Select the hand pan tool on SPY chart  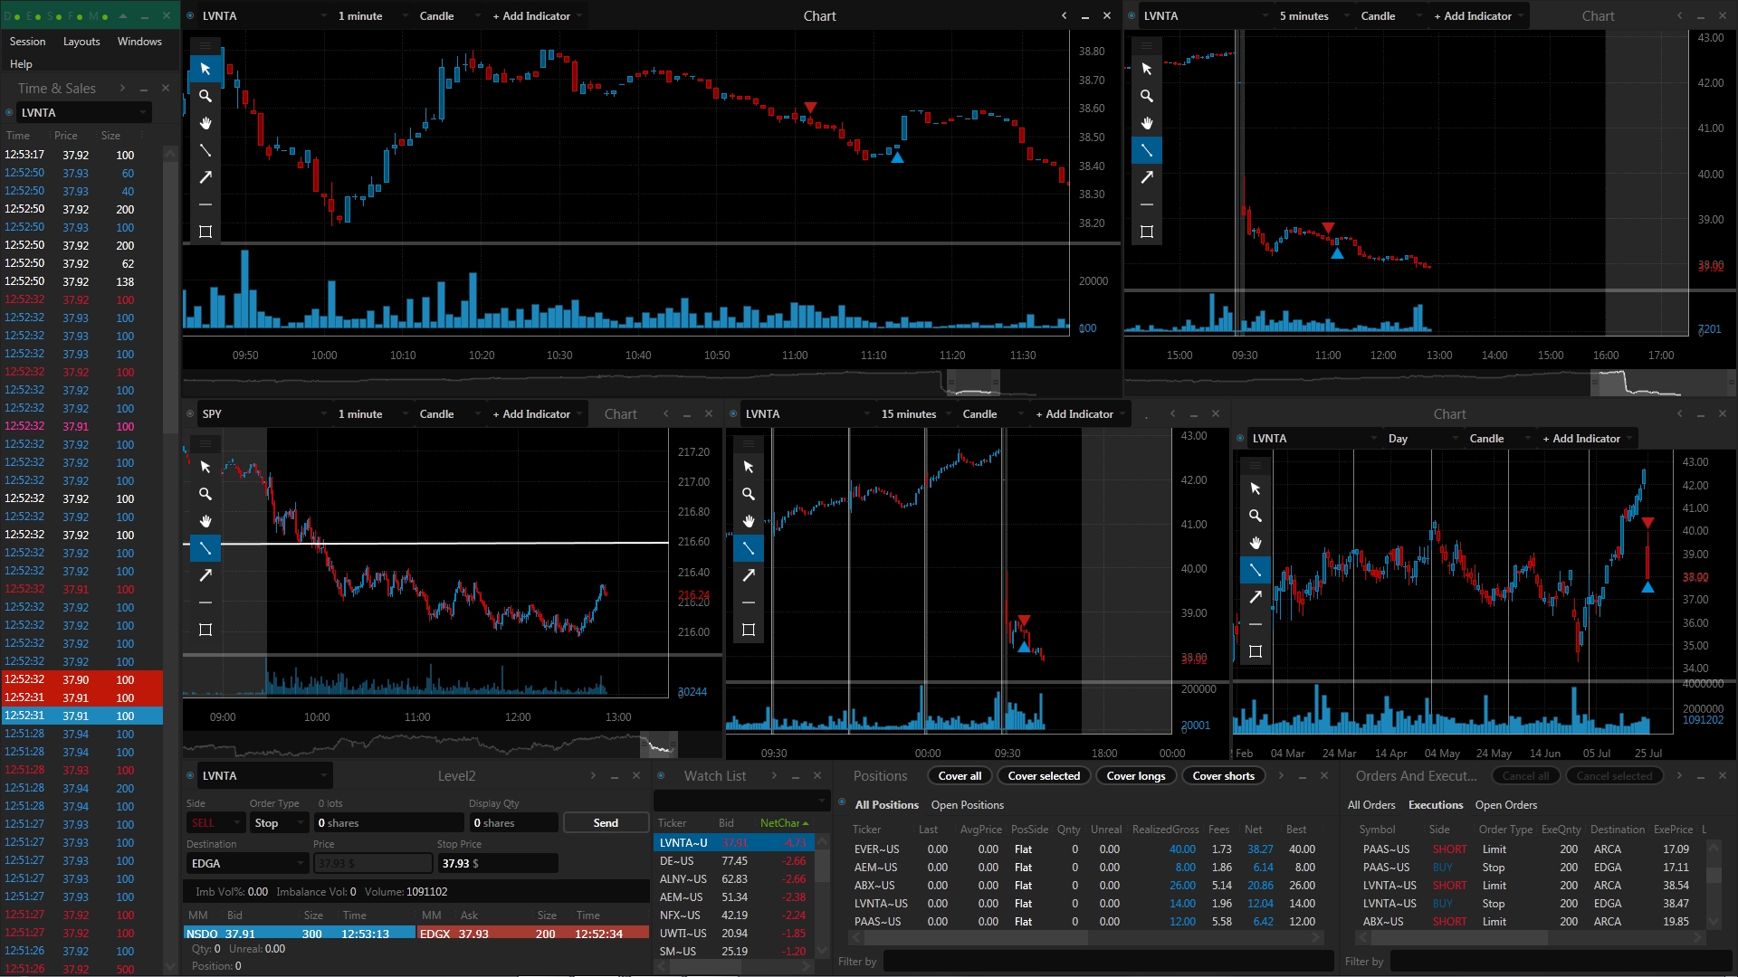coord(205,521)
